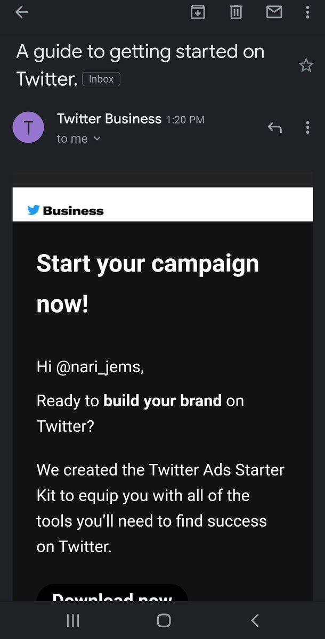
Task: Tap the system back chevron
Action: [x=255, y=620]
